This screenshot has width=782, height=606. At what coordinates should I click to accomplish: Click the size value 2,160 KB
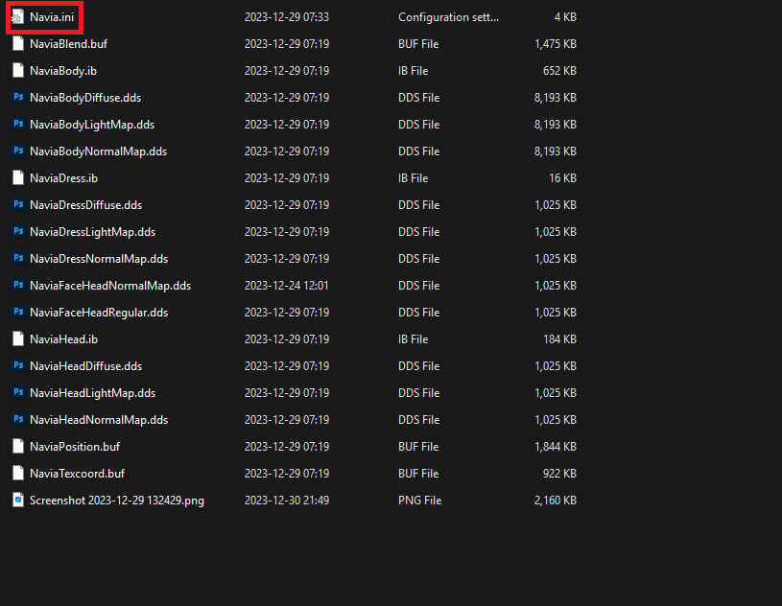tap(556, 501)
